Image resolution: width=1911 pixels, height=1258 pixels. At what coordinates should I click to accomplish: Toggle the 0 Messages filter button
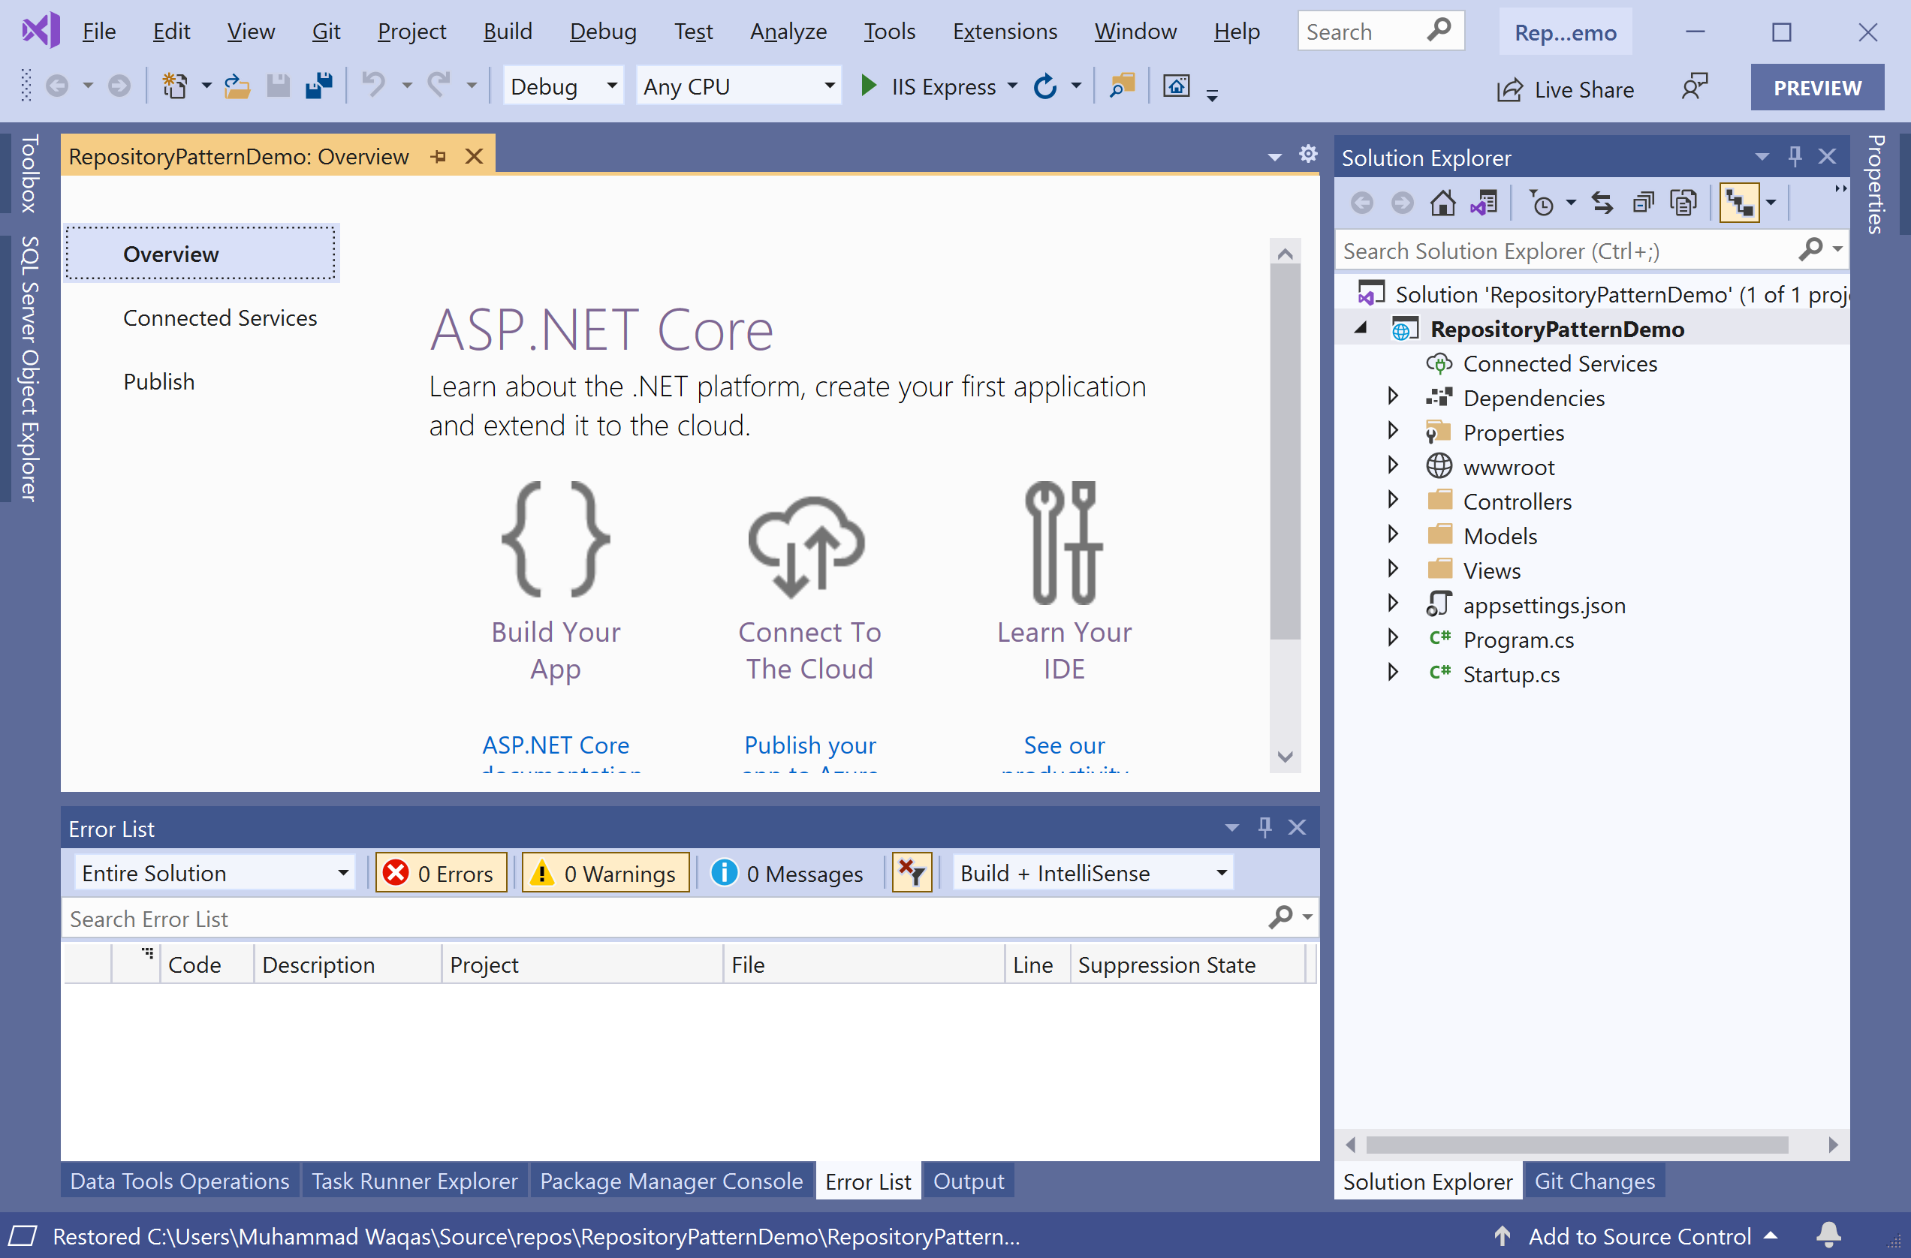[x=787, y=873]
